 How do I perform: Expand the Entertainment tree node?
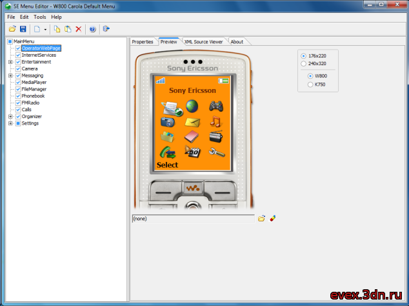[10, 62]
